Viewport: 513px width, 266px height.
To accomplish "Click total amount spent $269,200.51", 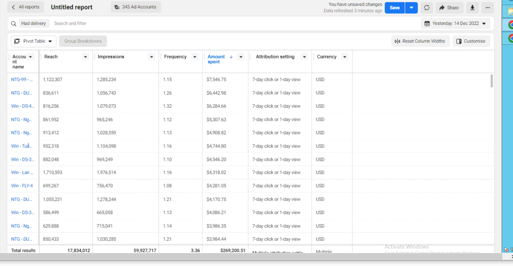I will coord(233,250).
